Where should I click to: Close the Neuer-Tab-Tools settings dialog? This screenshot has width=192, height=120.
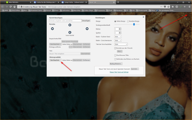pos(143,17)
